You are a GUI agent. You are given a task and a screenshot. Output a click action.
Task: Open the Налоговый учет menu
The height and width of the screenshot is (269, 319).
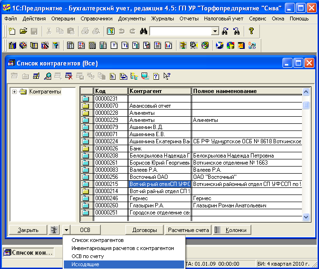tap(223, 19)
